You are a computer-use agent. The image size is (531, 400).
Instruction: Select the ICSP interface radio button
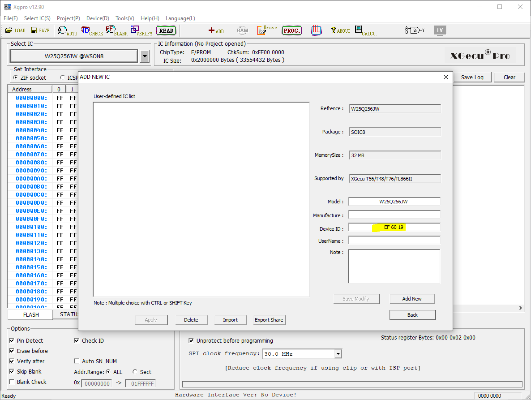pos(62,77)
